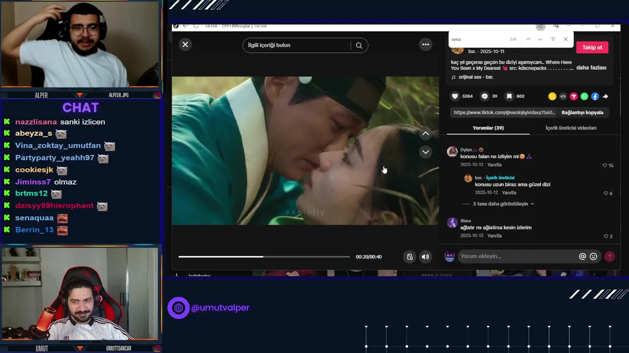Click the red post comment arrow button
This screenshot has width=629, height=353.
pyautogui.click(x=609, y=256)
